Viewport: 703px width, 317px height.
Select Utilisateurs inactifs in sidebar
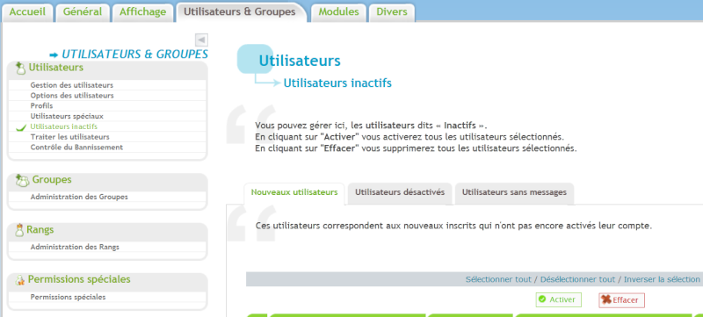(x=64, y=126)
